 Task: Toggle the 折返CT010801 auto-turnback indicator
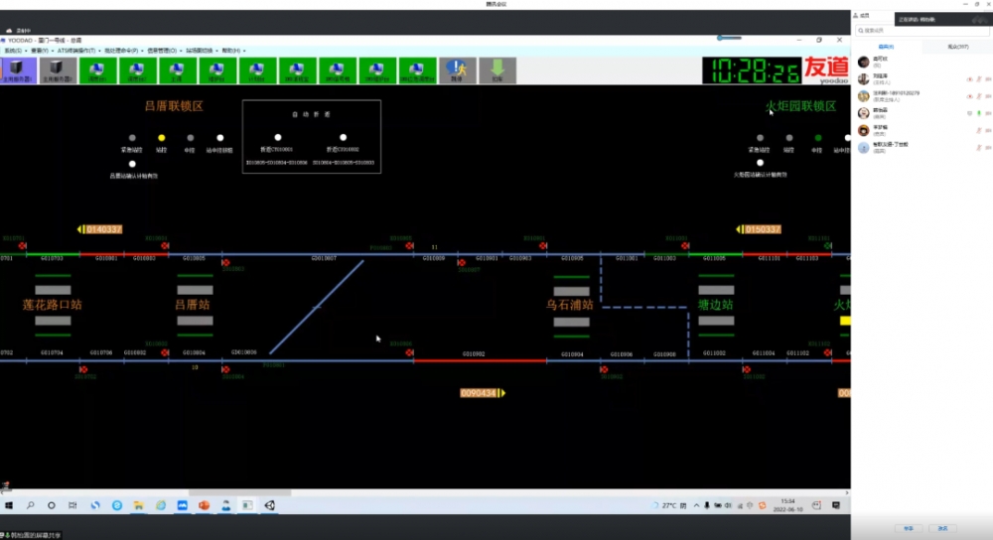coord(278,138)
